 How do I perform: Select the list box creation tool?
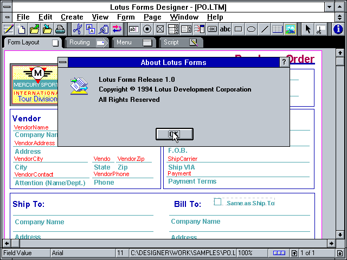(173, 29)
